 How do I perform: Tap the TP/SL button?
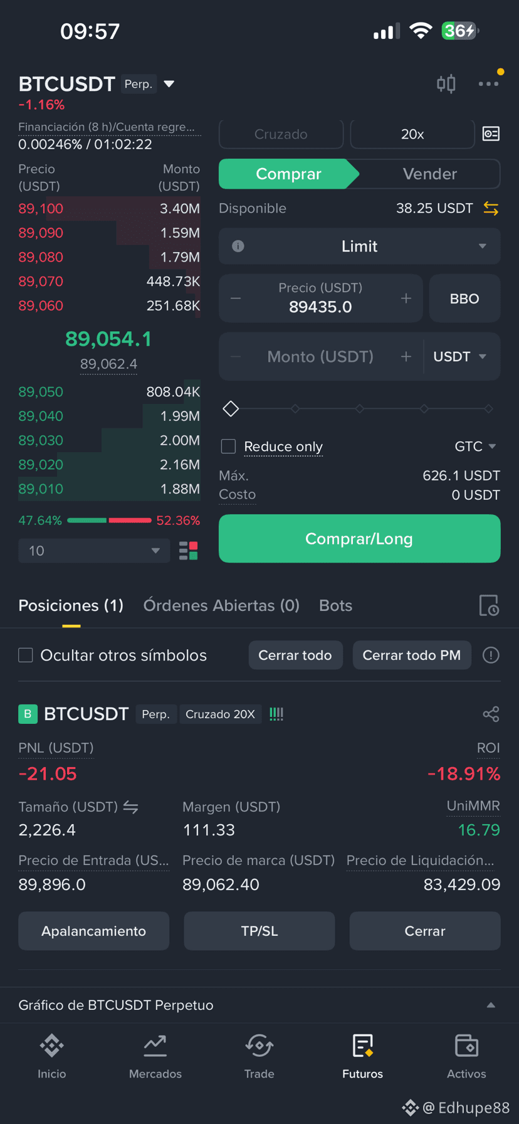(x=259, y=931)
